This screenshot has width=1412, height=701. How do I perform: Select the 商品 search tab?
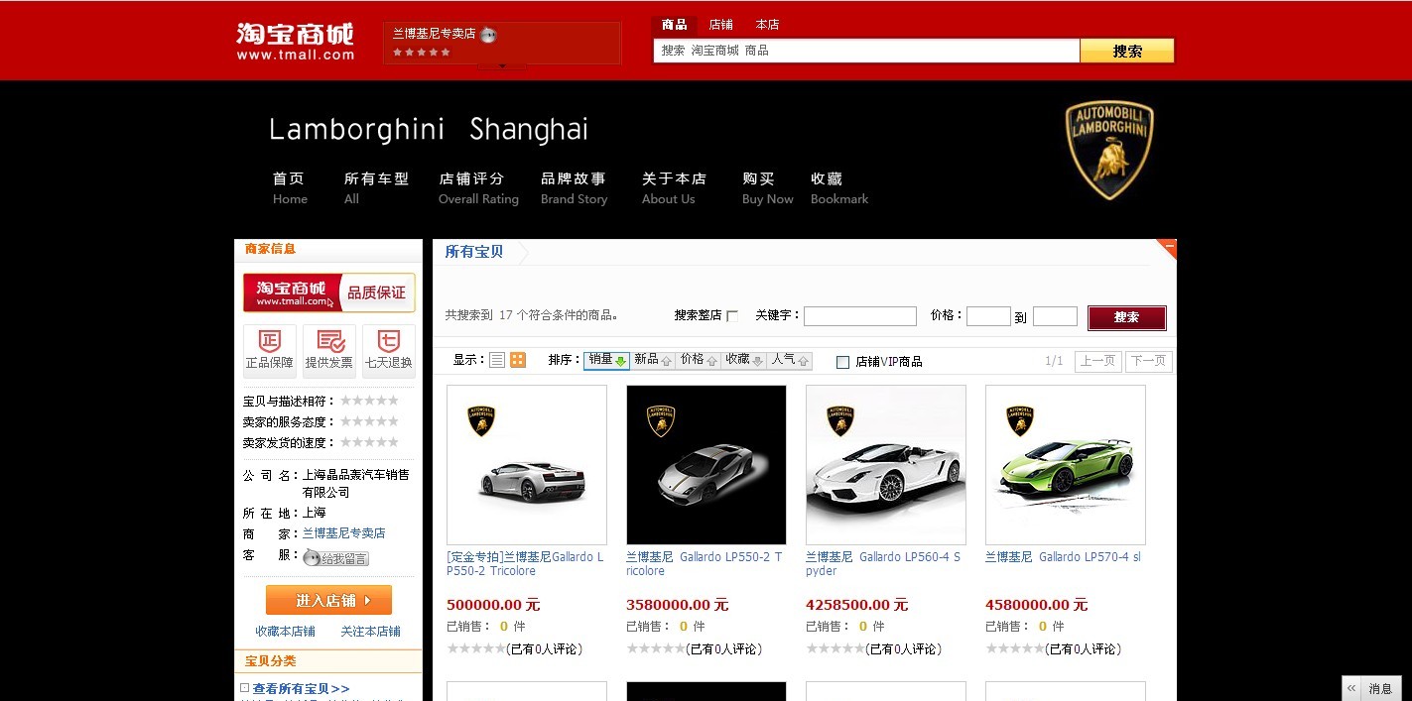coord(675,25)
